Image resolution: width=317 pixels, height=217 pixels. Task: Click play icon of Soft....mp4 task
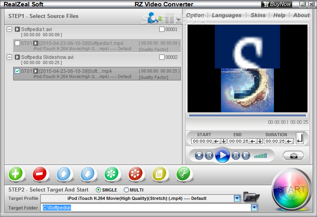click(36, 71)
